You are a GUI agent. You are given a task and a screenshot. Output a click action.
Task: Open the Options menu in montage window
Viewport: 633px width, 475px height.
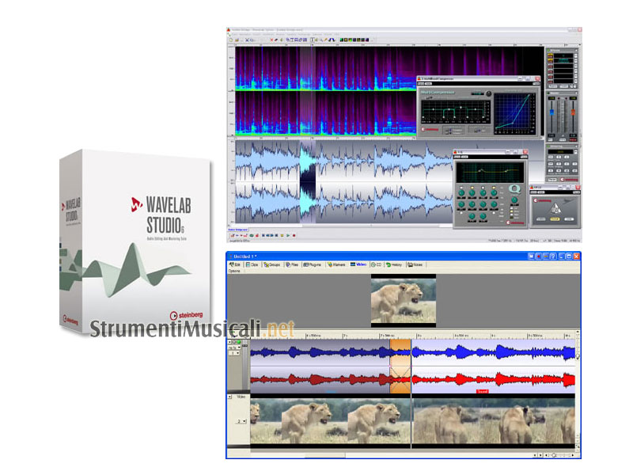coord(234,271)
